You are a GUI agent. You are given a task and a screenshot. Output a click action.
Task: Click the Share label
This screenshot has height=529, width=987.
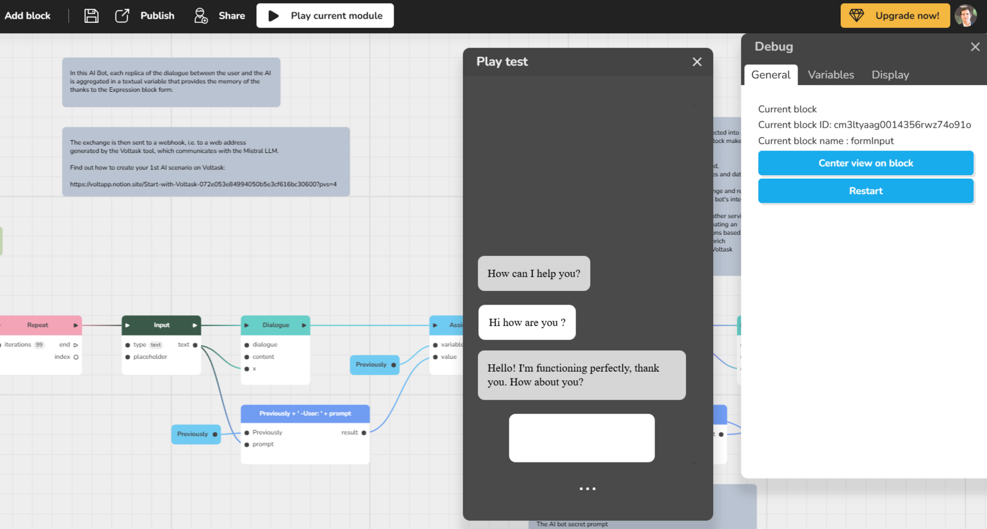tap(232, 16)
